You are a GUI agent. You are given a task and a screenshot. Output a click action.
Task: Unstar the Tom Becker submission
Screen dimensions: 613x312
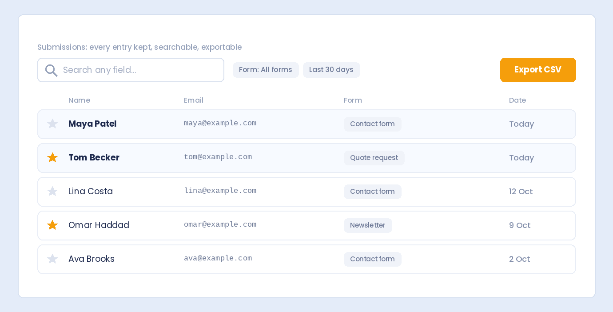(x=52, y=157)
